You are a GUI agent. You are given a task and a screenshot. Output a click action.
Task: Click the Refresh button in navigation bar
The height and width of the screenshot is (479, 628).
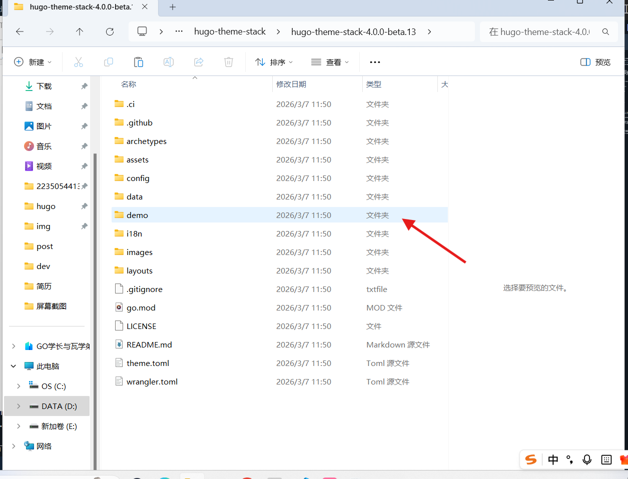point(110,31)
